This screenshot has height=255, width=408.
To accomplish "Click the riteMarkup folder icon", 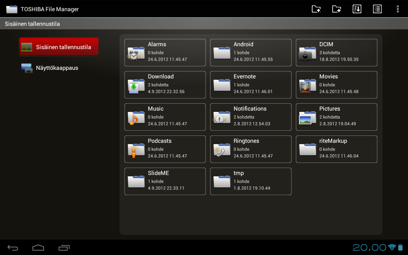I will [x=308, y=149].
